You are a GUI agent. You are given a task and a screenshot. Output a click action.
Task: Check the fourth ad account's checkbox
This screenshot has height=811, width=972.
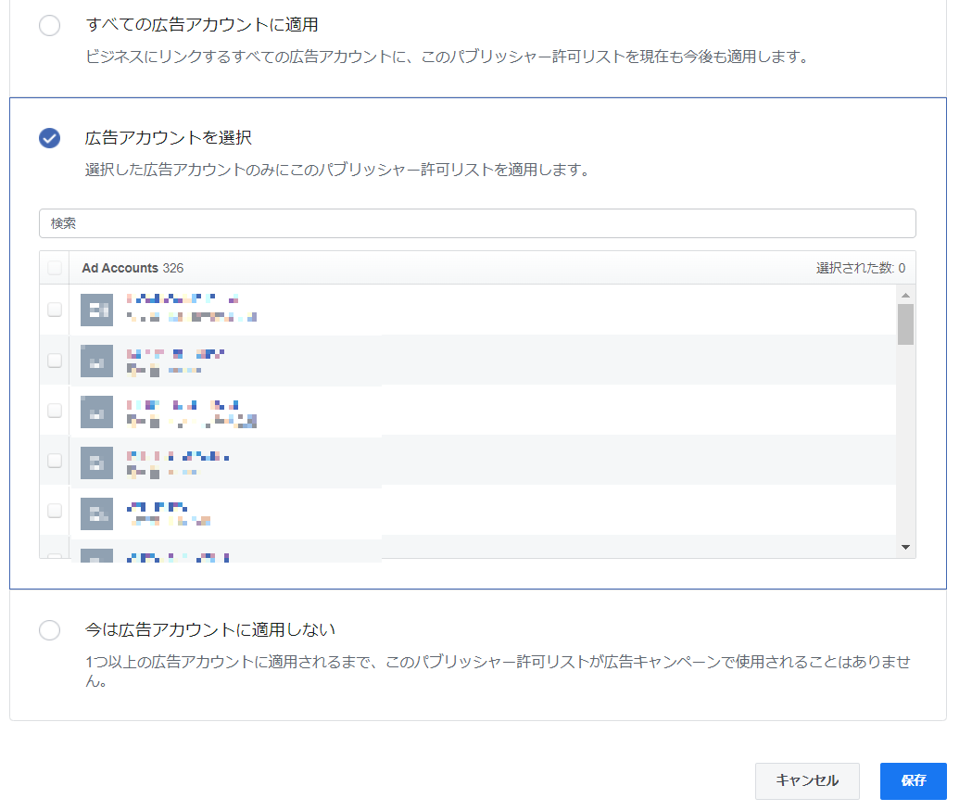pyautogui.click(x=55, y=460)
